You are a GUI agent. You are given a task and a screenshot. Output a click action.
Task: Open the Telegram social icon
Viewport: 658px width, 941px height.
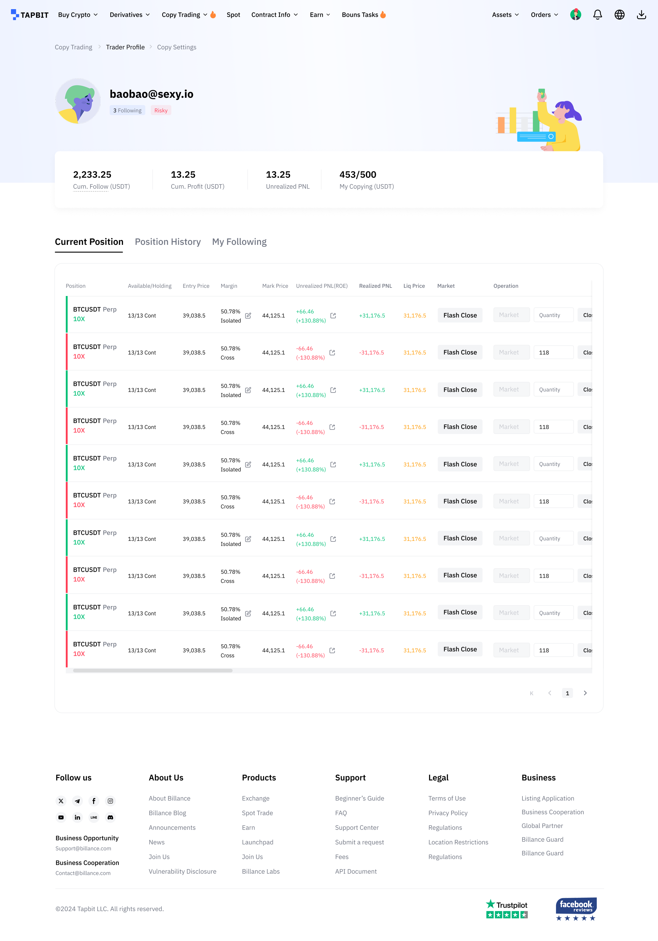pyautogui.click(x=77, y=801)
